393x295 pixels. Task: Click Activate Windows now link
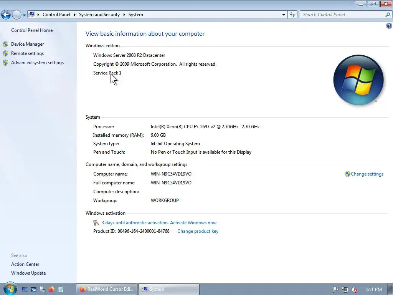[193, 223]
